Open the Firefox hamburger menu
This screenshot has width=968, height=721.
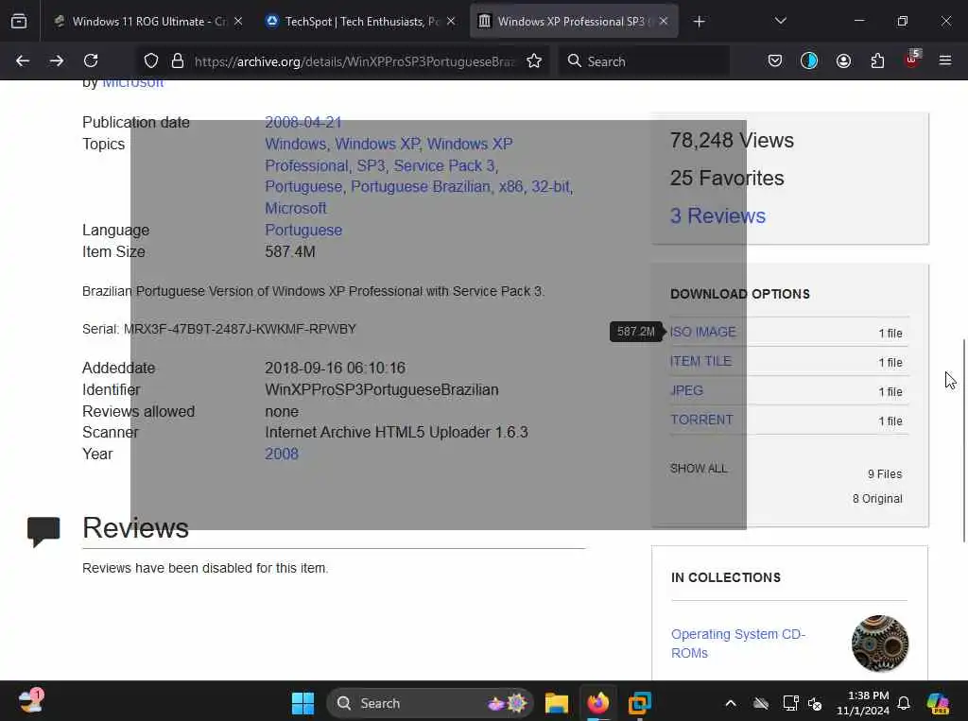945,60
